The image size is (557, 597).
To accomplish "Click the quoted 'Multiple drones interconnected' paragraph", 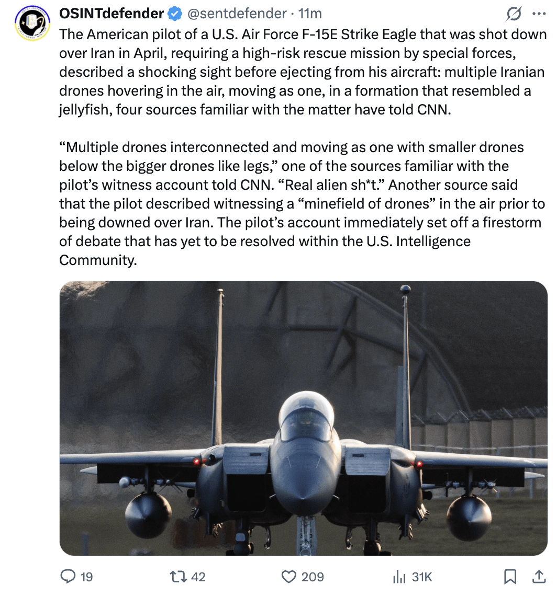I will [x=302, y=204].
